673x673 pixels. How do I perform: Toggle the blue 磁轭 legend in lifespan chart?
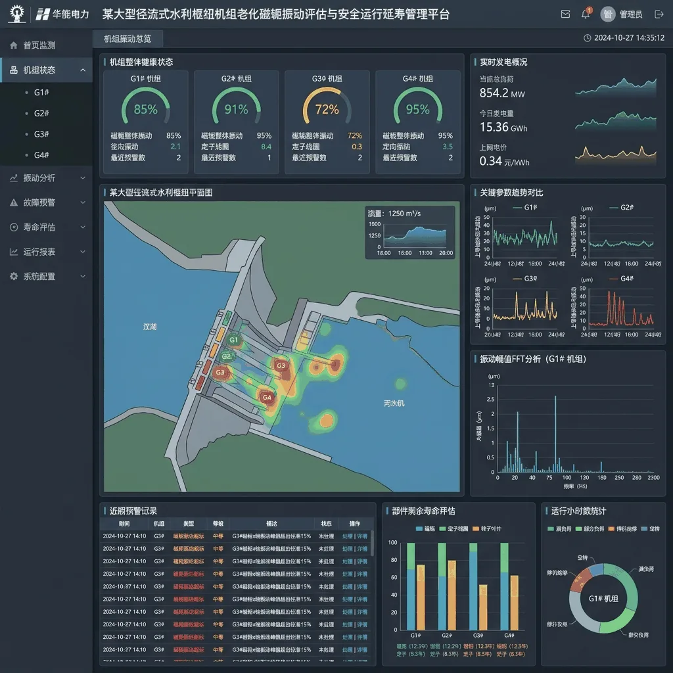(426, 529)
